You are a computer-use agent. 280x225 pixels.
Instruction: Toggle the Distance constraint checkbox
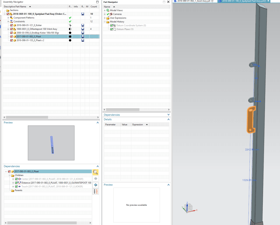(x=16, y=183)
